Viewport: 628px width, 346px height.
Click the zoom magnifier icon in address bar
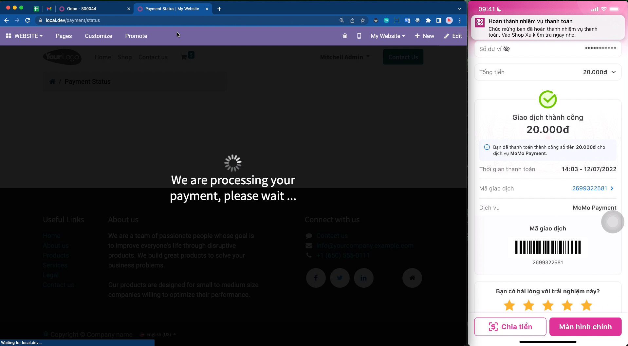(x=342, y=20)
